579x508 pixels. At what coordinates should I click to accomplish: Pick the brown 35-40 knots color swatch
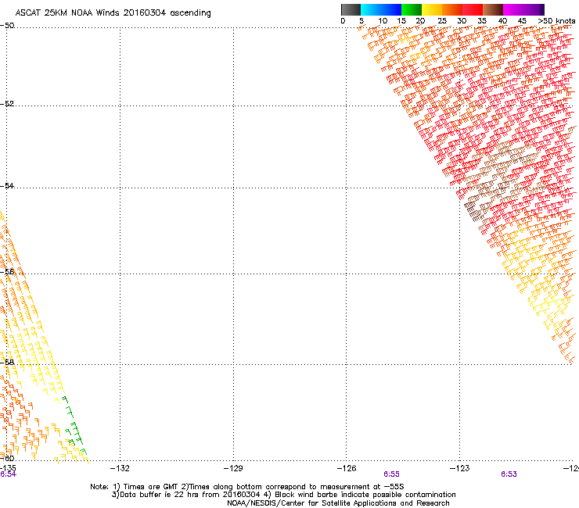pos(493,9)
